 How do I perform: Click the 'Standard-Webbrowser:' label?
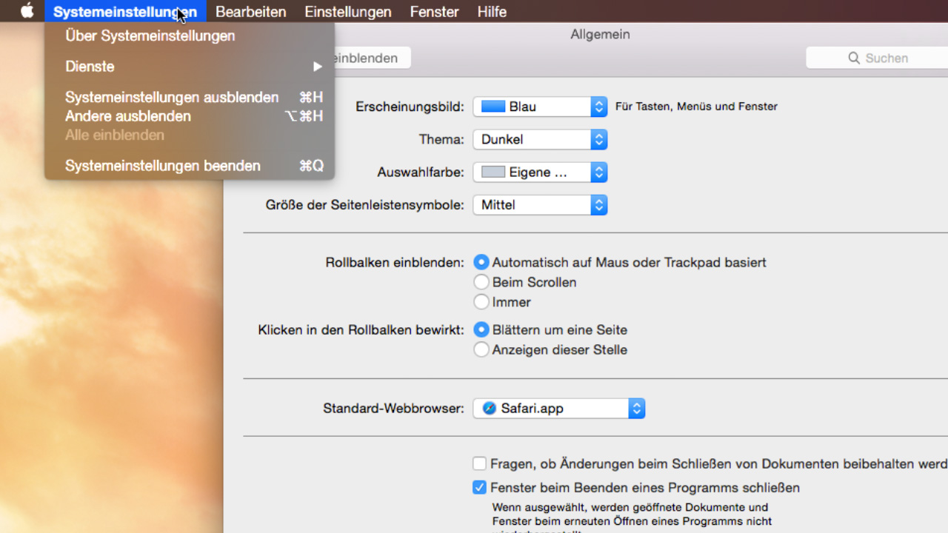pos(393,409)
